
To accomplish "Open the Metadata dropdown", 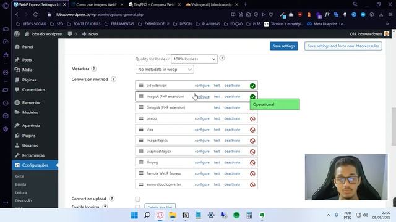I will (x=165, y=70).
